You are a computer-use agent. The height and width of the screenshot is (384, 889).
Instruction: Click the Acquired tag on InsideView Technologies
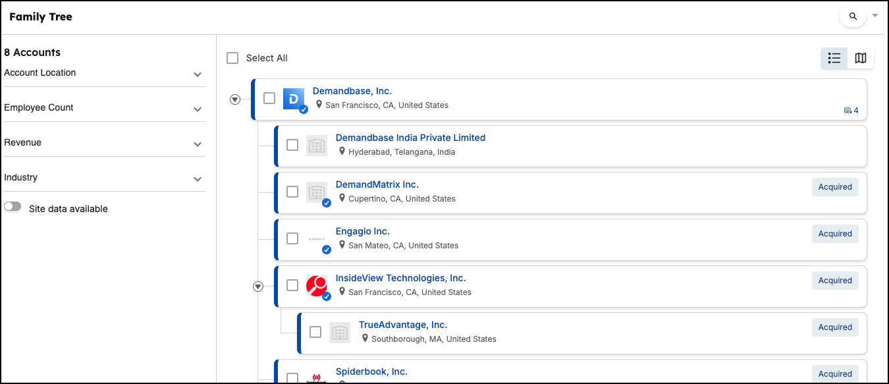pyautogui.click(x=835, y=281)
